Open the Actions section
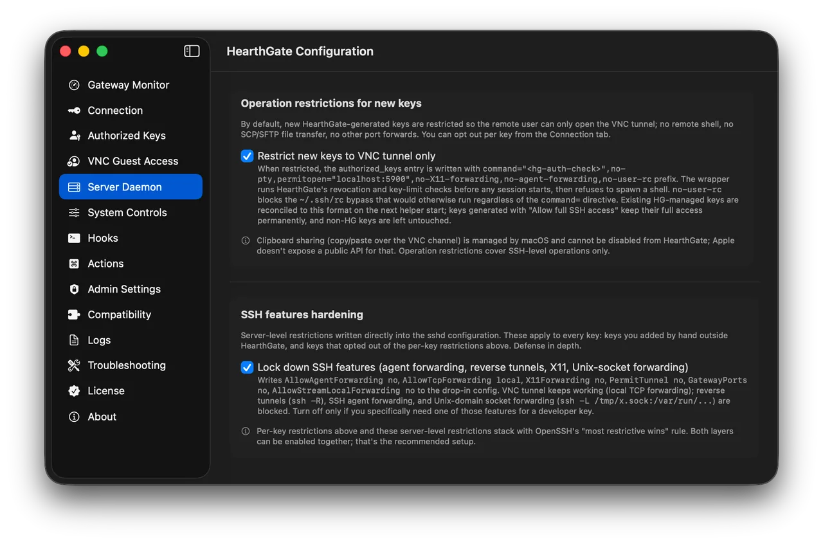This screenshot has height=544, width=823. pyautogui.click(x=131, y=264)
